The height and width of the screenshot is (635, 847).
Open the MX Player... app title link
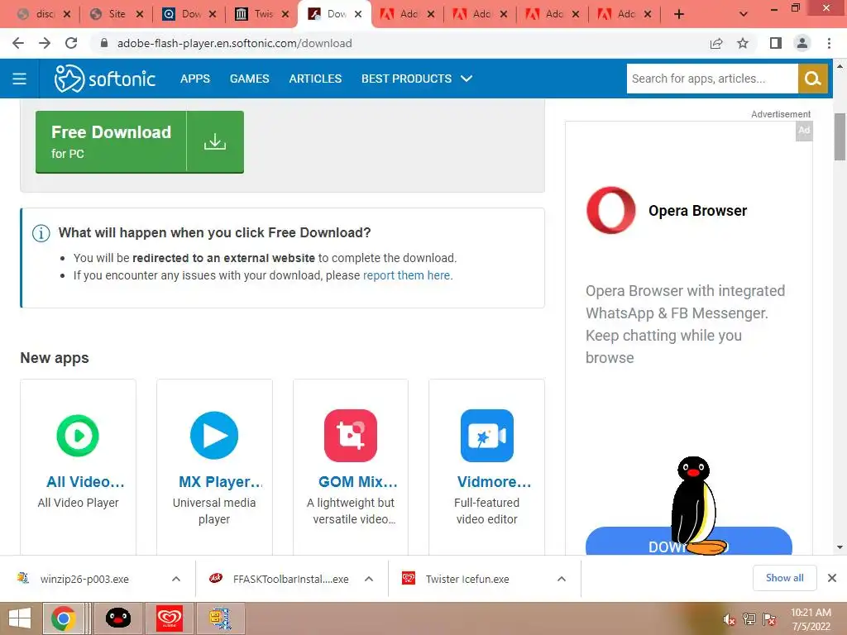click(x=221, y=482)
